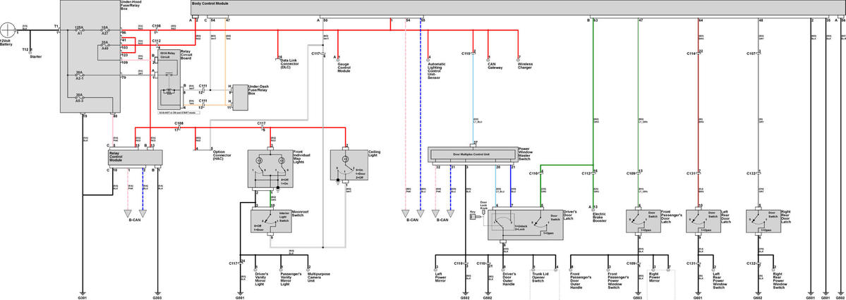The height and width of the screenshot is (300, 846).
Task: Click the 12Volt Battery circle symbol
Action: click(x=8, y=30)
